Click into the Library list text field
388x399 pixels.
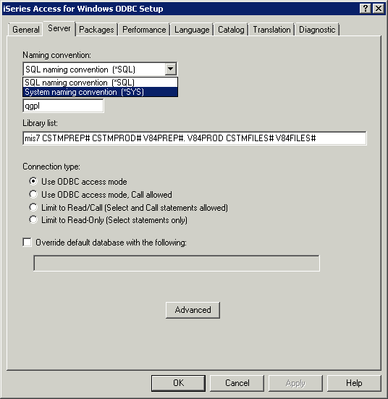point(195,138)
